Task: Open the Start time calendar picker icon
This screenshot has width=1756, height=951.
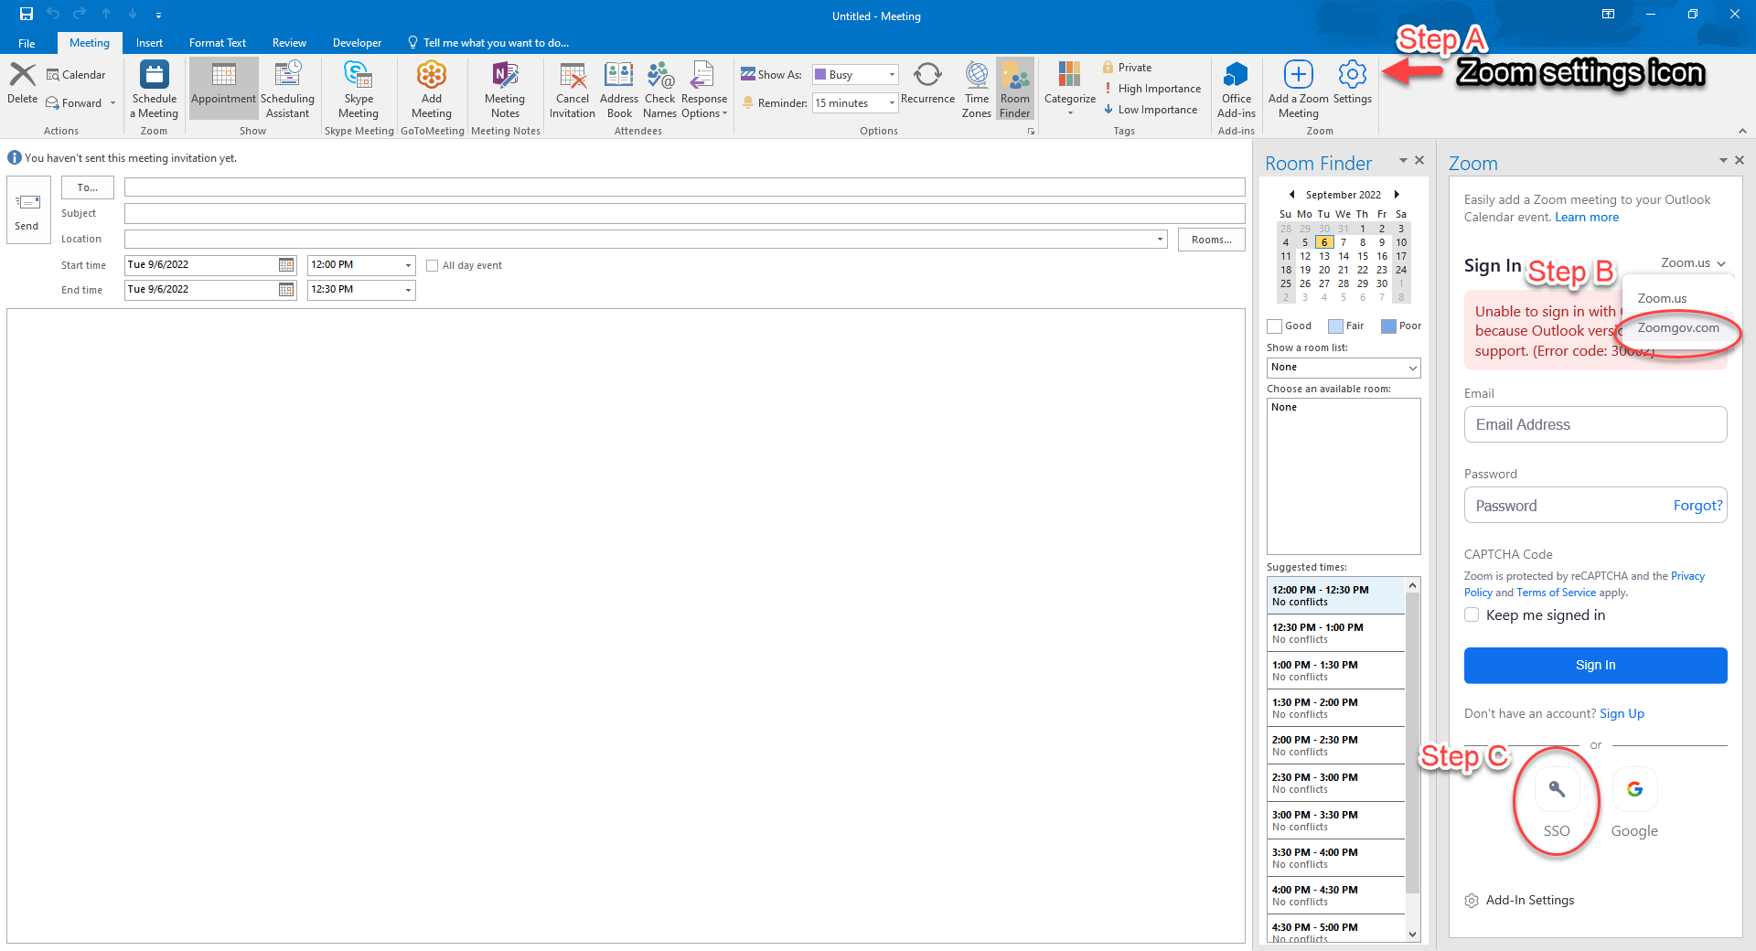Action: pos(286,265)
